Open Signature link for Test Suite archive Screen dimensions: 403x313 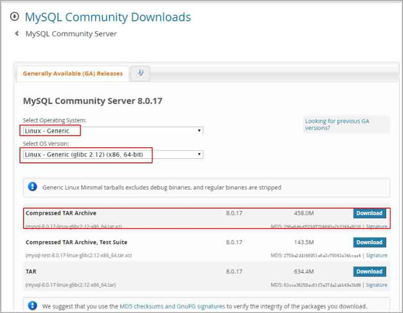376,256
